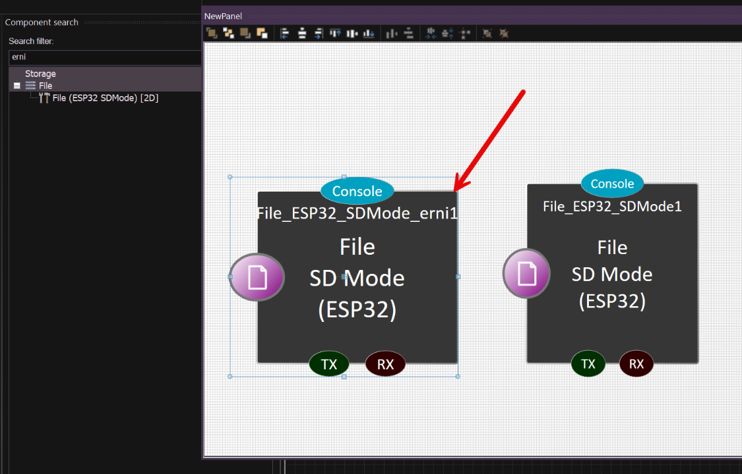This screenshot has height=474, width=742.
Task: Click the Console bubble on File_ESP32_SDMode1
Action: 612,184
